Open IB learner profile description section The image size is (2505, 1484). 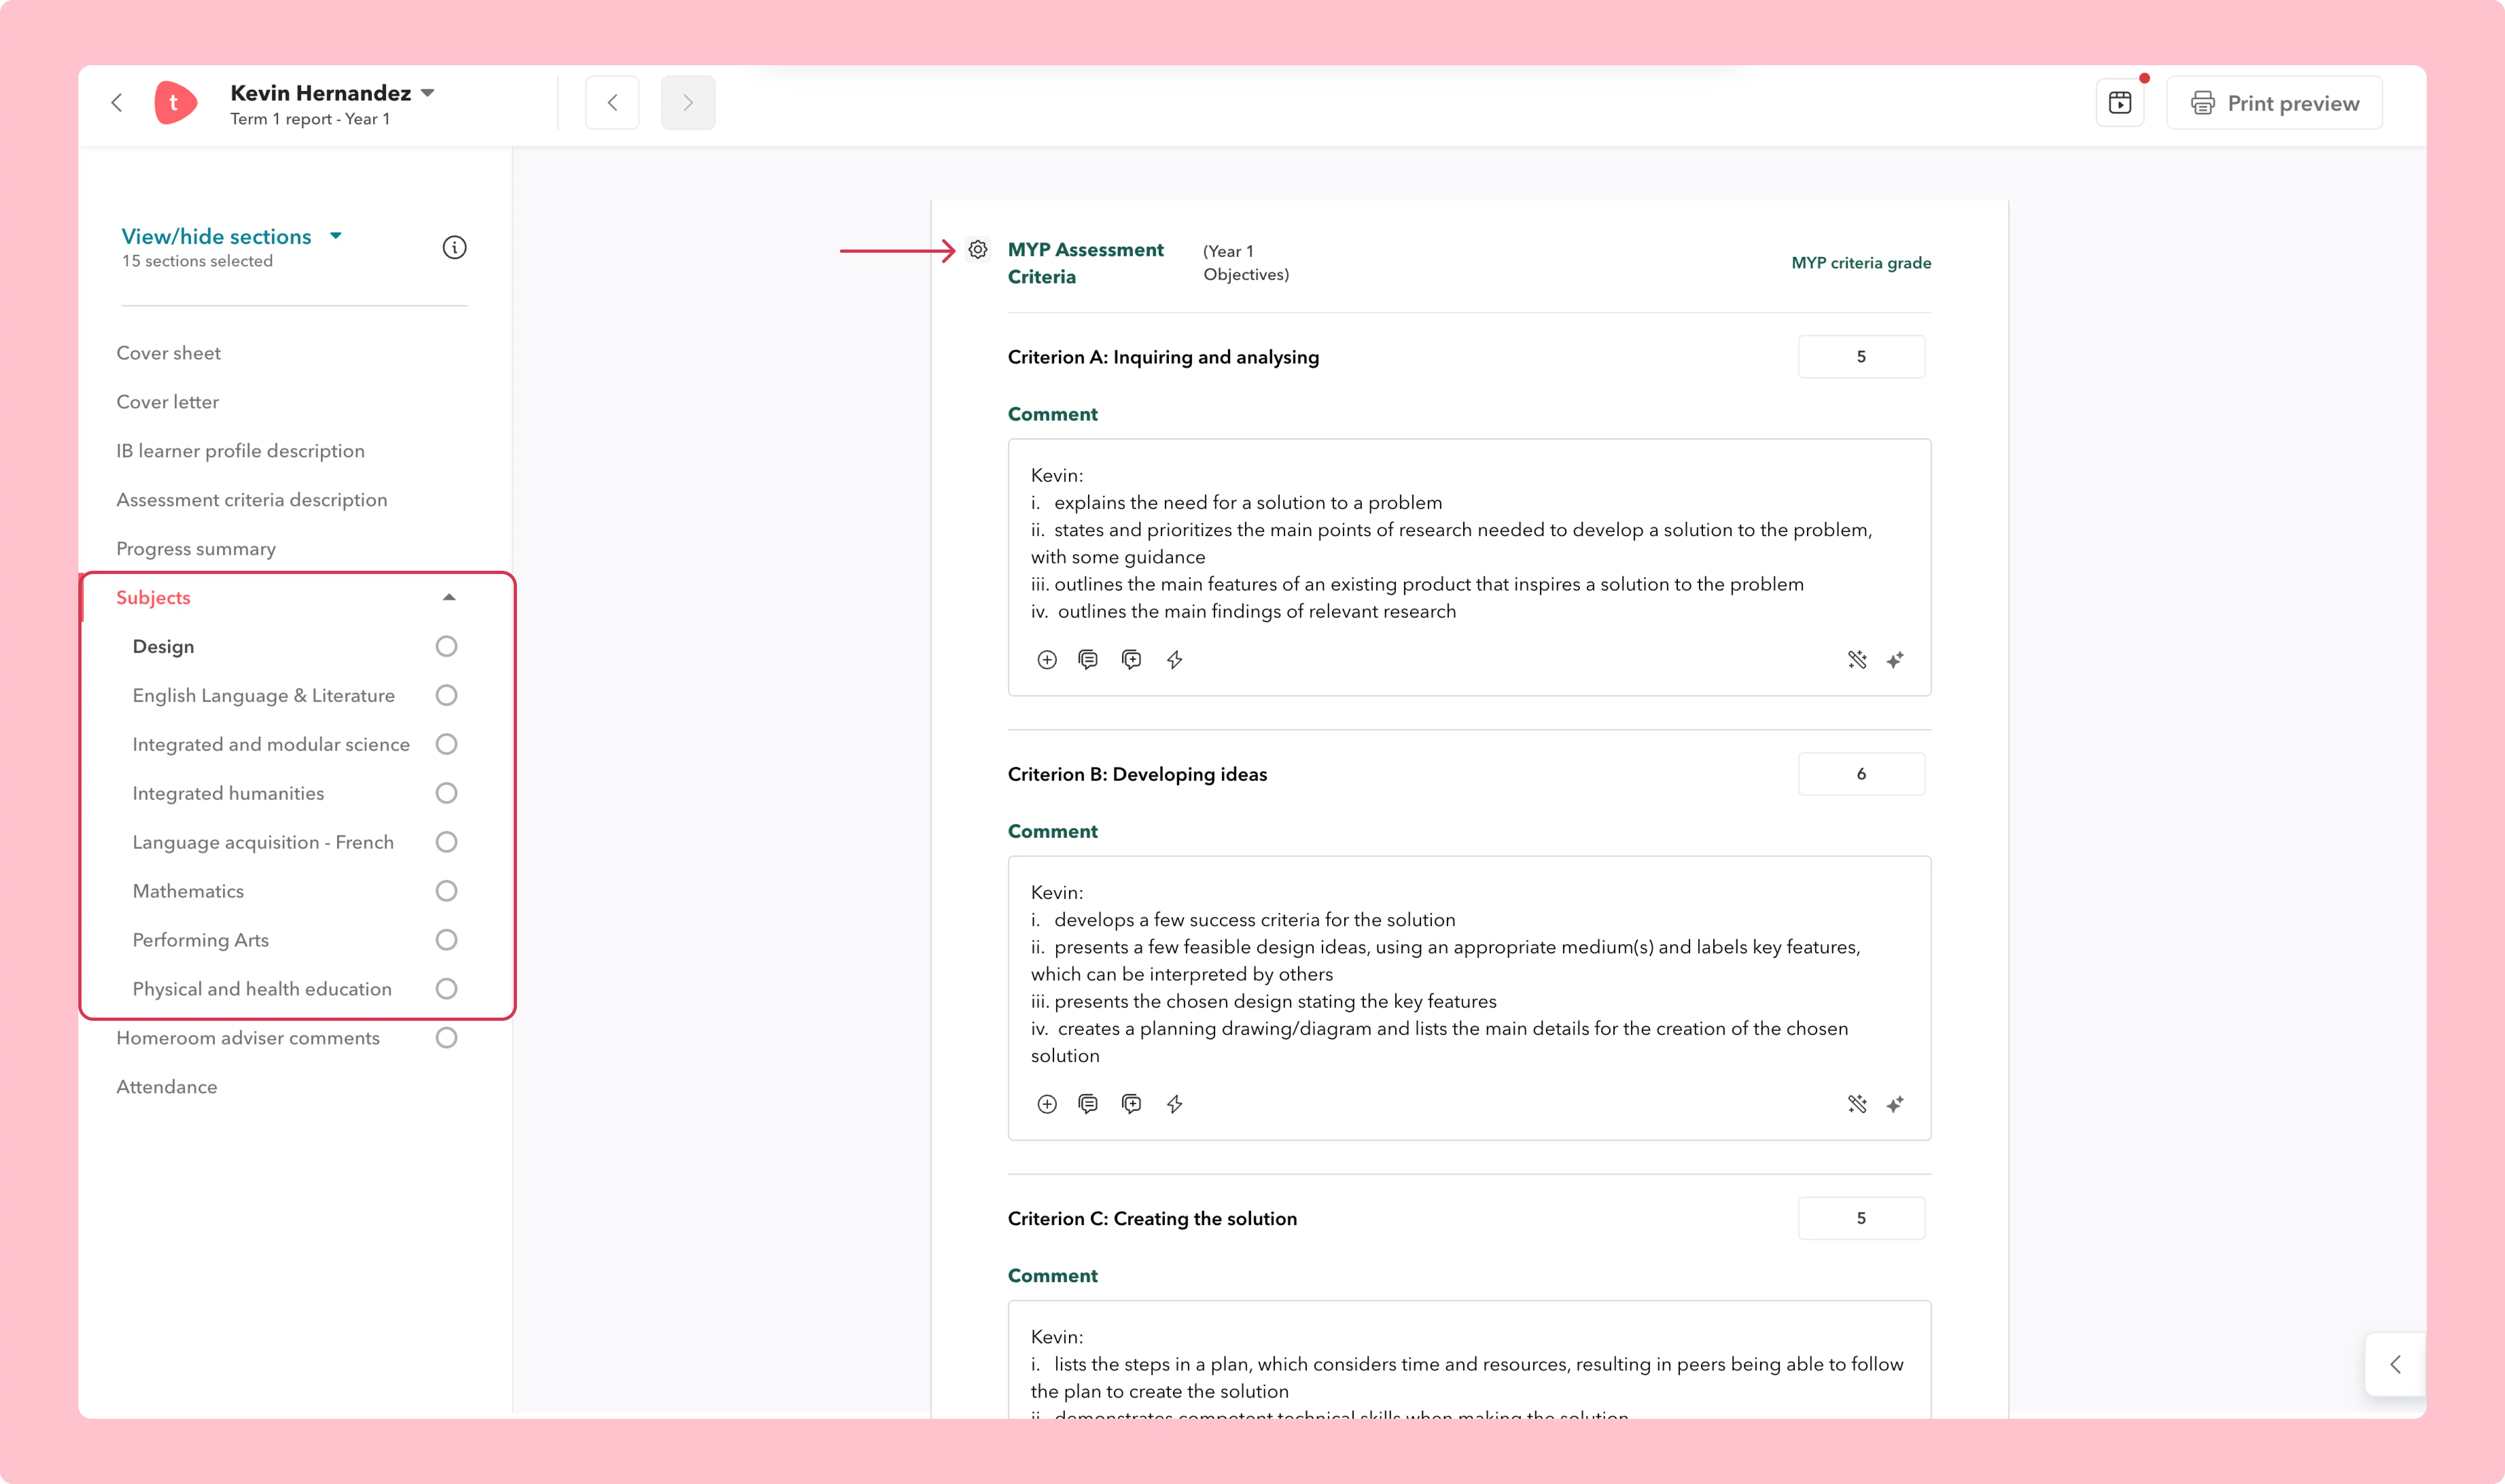point(240,451)
